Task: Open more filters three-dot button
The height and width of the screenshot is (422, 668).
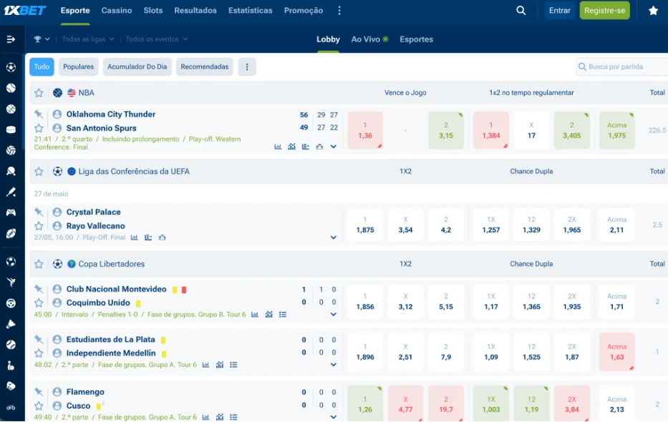Action: pyautogui.click(x=247, y=67)
